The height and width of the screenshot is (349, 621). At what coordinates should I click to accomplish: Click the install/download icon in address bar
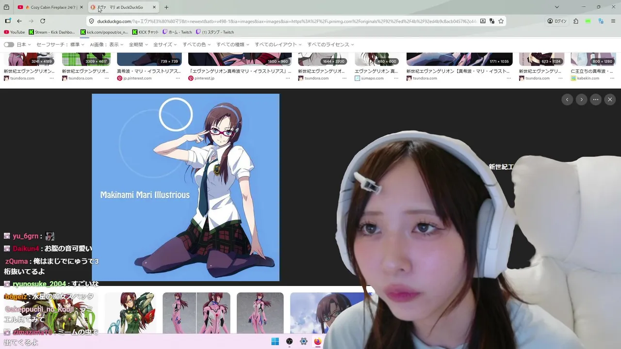[483, 21]
